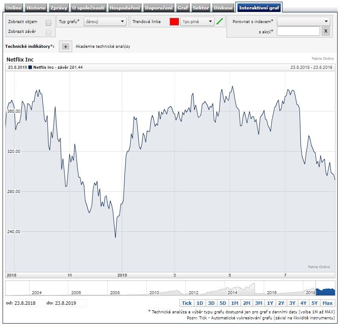The height and width of the screenshot is (327, 341).
Task: Choose the 3M time range button
Action: [258, 303]
